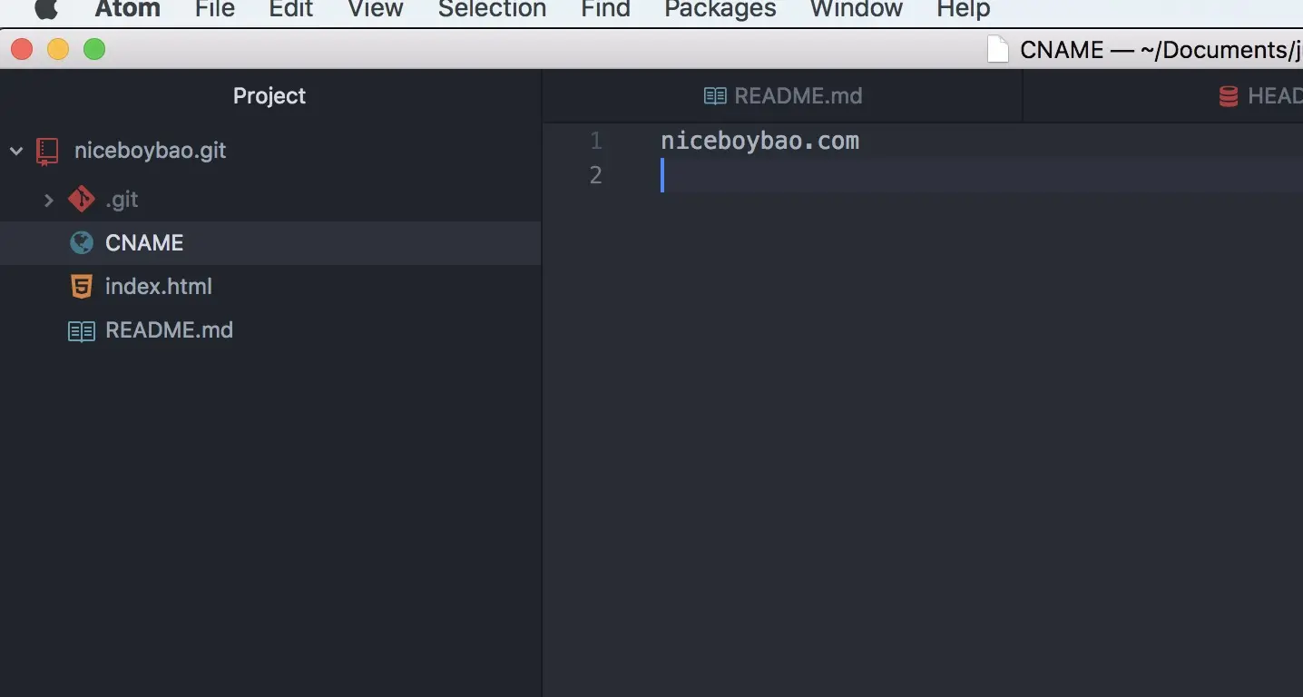1303x697 pixels.
Task: Select the CNAME file in tree
Action: pyautogui.click(x=270, y=242)
